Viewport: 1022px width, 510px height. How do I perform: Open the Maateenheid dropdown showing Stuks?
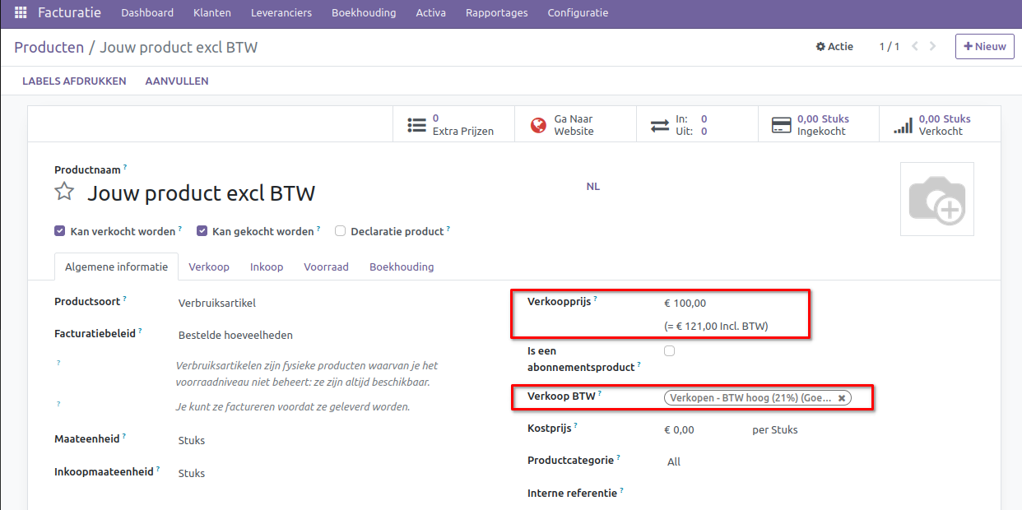click(x=191, y=440)
